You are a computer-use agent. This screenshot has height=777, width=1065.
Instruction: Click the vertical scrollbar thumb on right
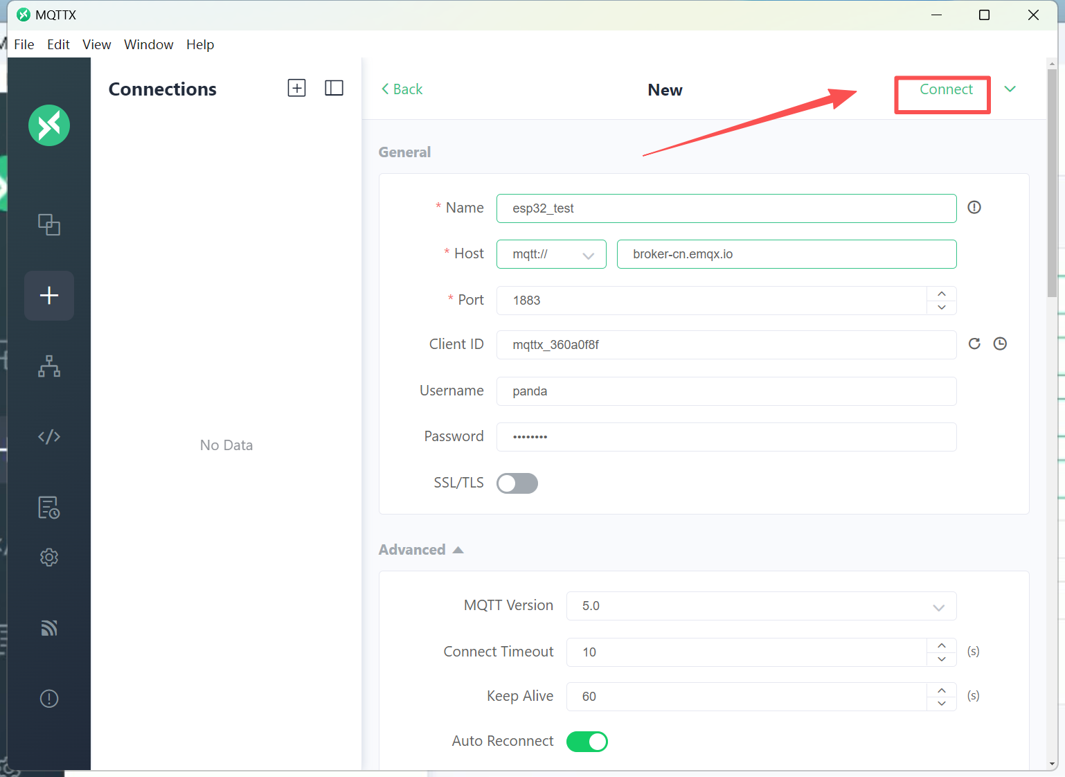point(1052,183)
